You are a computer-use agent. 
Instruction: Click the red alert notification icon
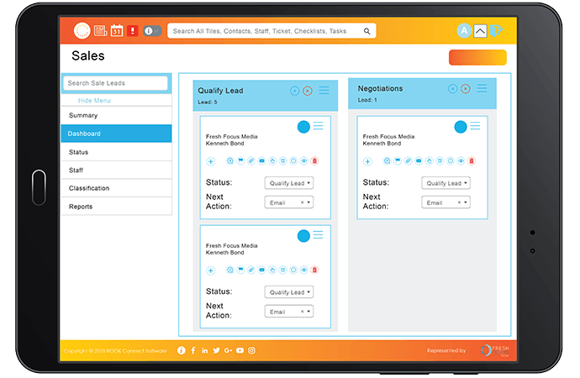[x=132, y=31]
